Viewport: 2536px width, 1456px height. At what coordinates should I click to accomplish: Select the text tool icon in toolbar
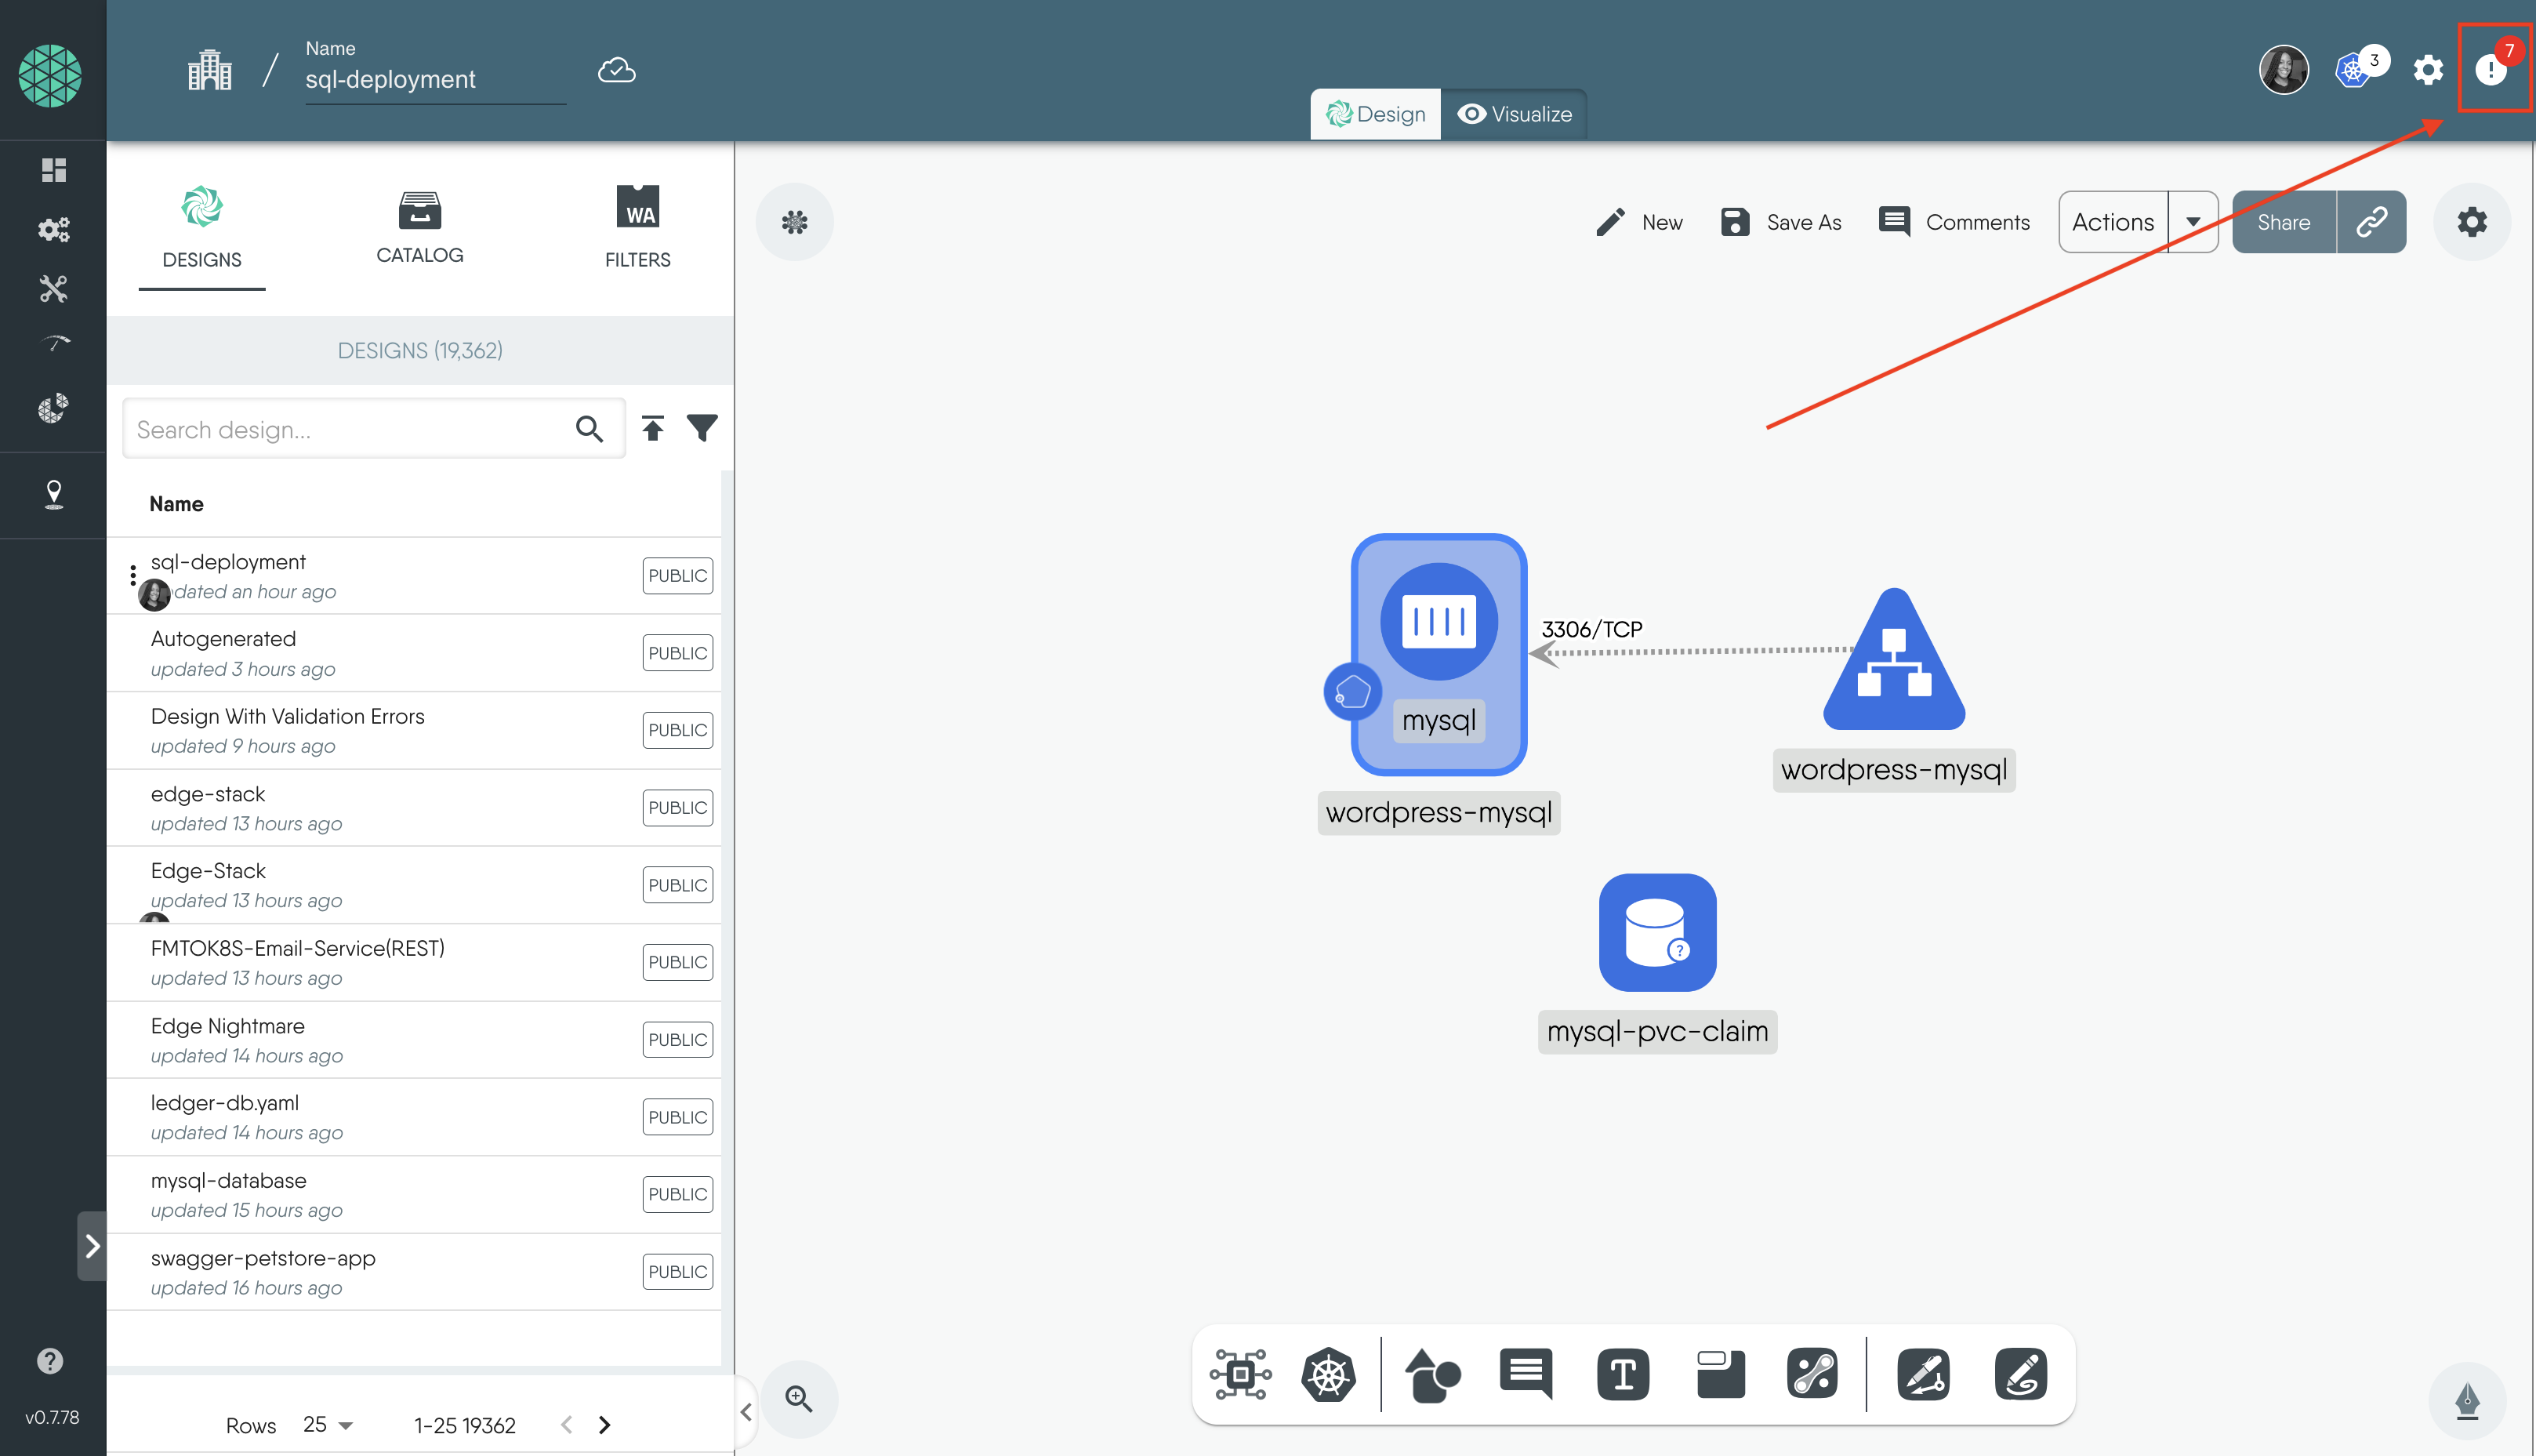[1620, 1376]
